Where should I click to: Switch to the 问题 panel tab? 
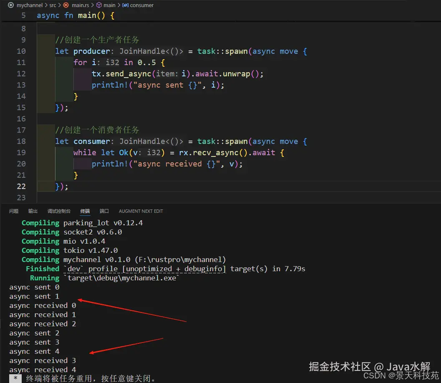point(13,211)
